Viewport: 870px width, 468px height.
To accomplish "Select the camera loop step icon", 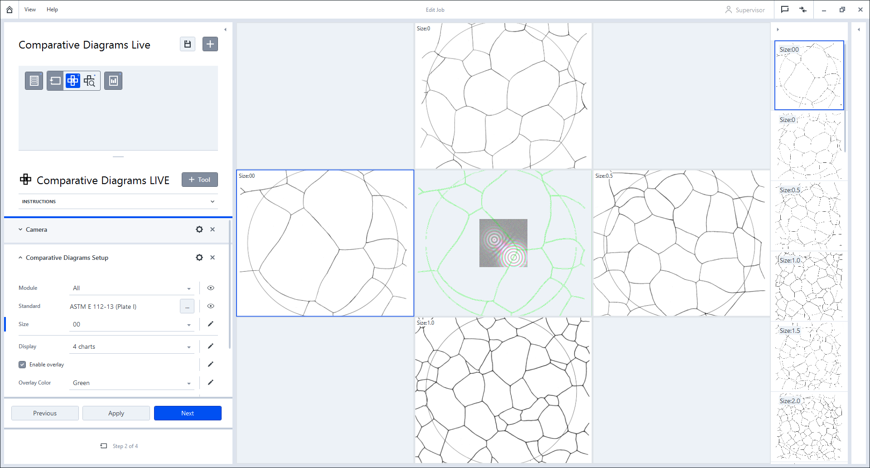I will click(55, 80).
